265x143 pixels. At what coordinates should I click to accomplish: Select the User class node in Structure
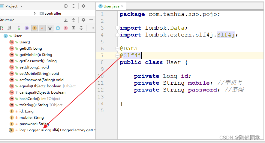[17, 36]
